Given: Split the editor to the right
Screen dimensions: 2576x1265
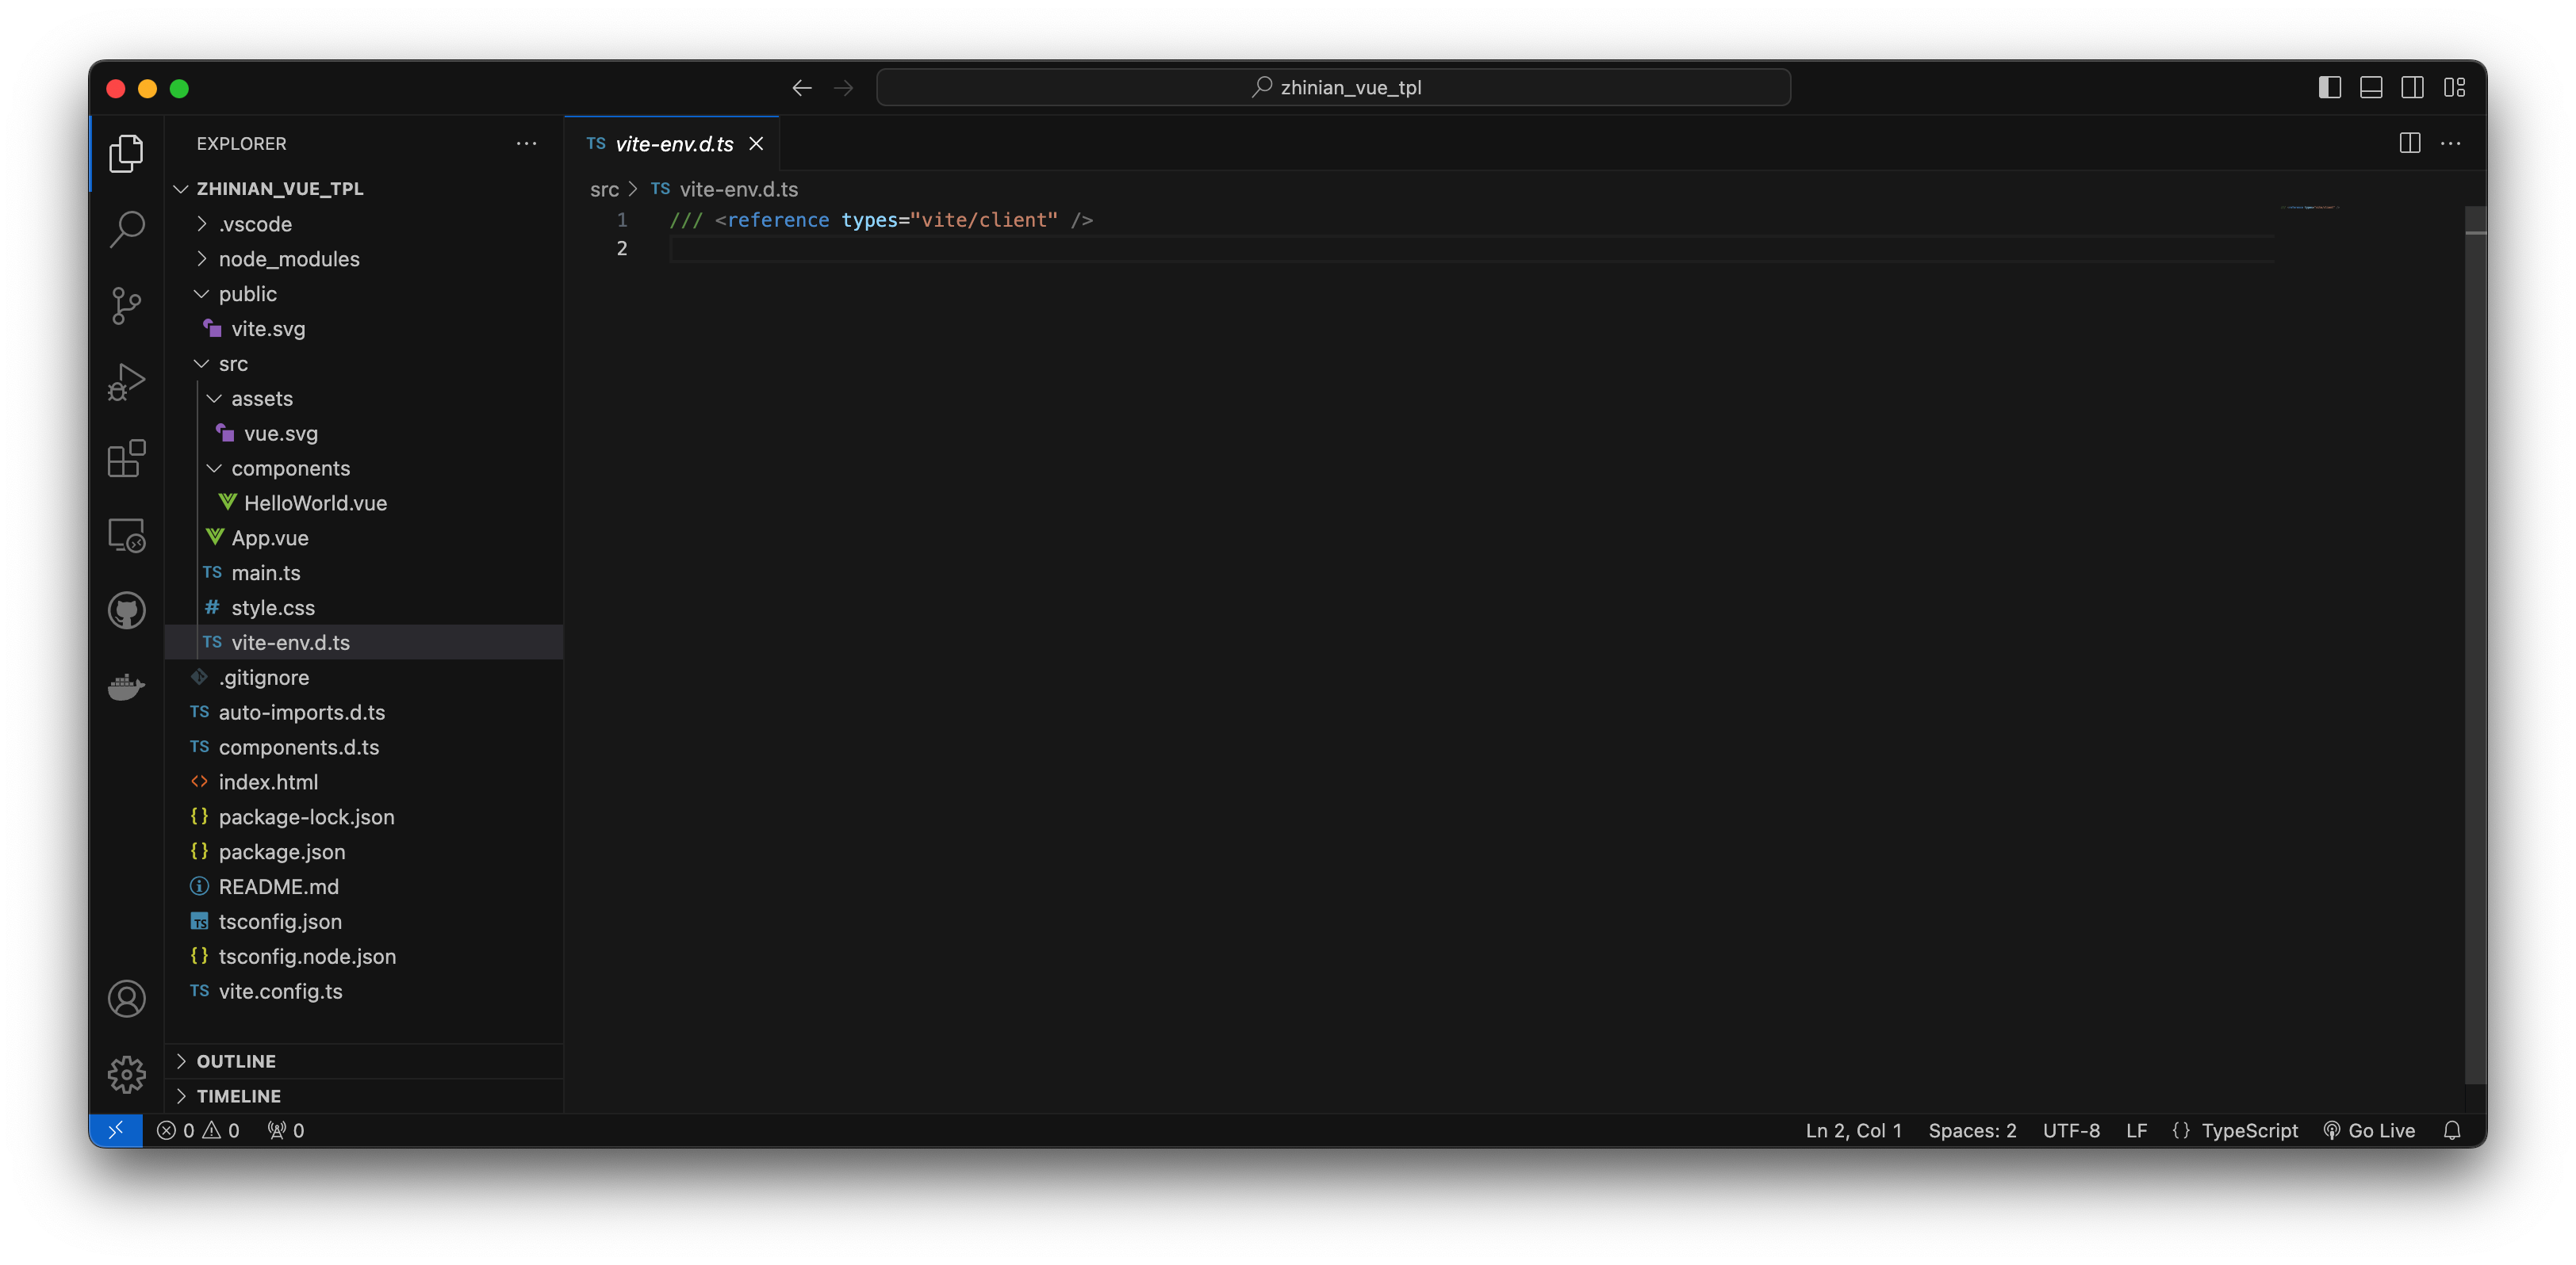Looking at the screenshot, I should tap(2409, 144).
